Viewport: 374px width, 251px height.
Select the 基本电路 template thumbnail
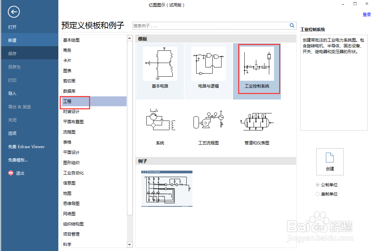click(x=160, y=64)
